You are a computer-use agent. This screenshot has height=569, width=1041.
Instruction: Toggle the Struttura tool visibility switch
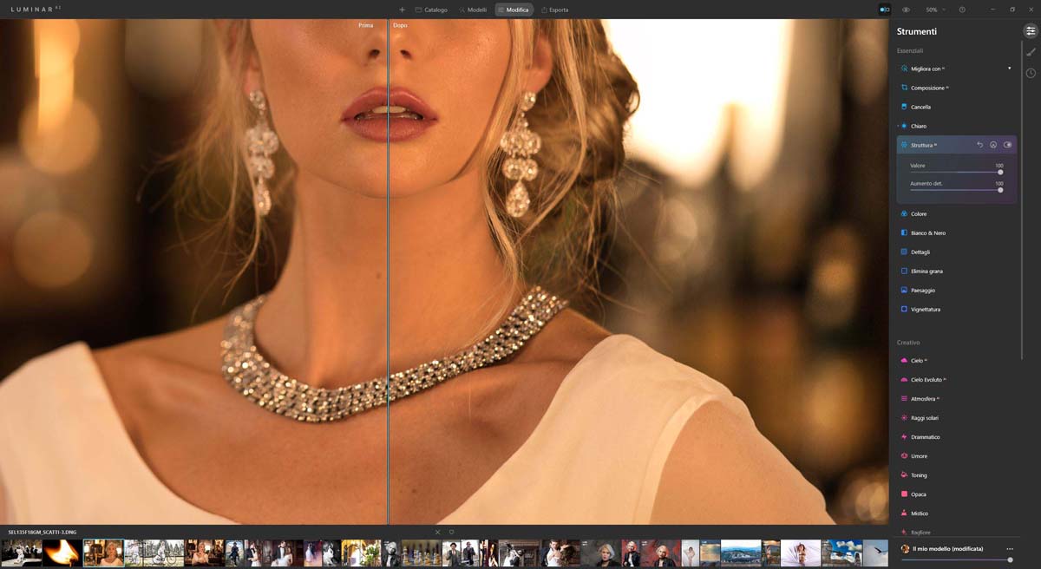tap(1008, 145)
